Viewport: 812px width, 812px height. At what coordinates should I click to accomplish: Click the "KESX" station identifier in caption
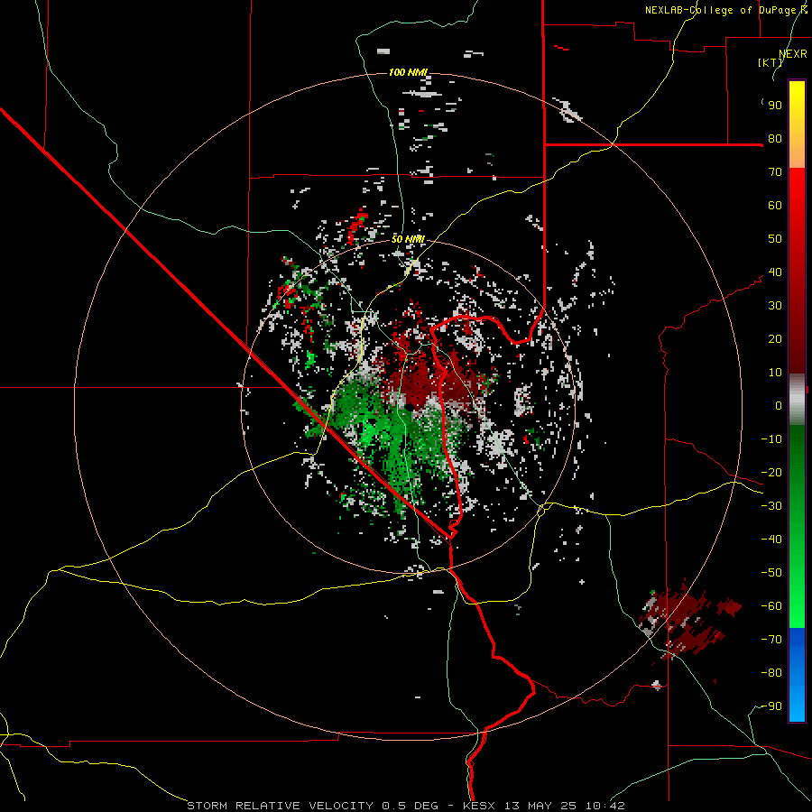(479, 806)
